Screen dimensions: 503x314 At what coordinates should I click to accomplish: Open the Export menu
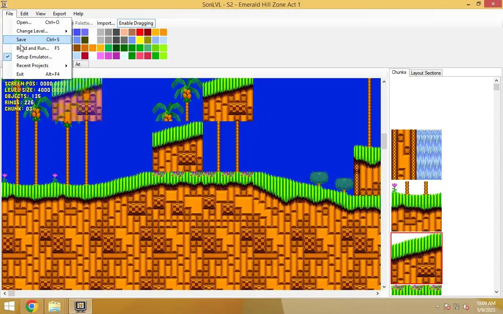tap(59, 14)
